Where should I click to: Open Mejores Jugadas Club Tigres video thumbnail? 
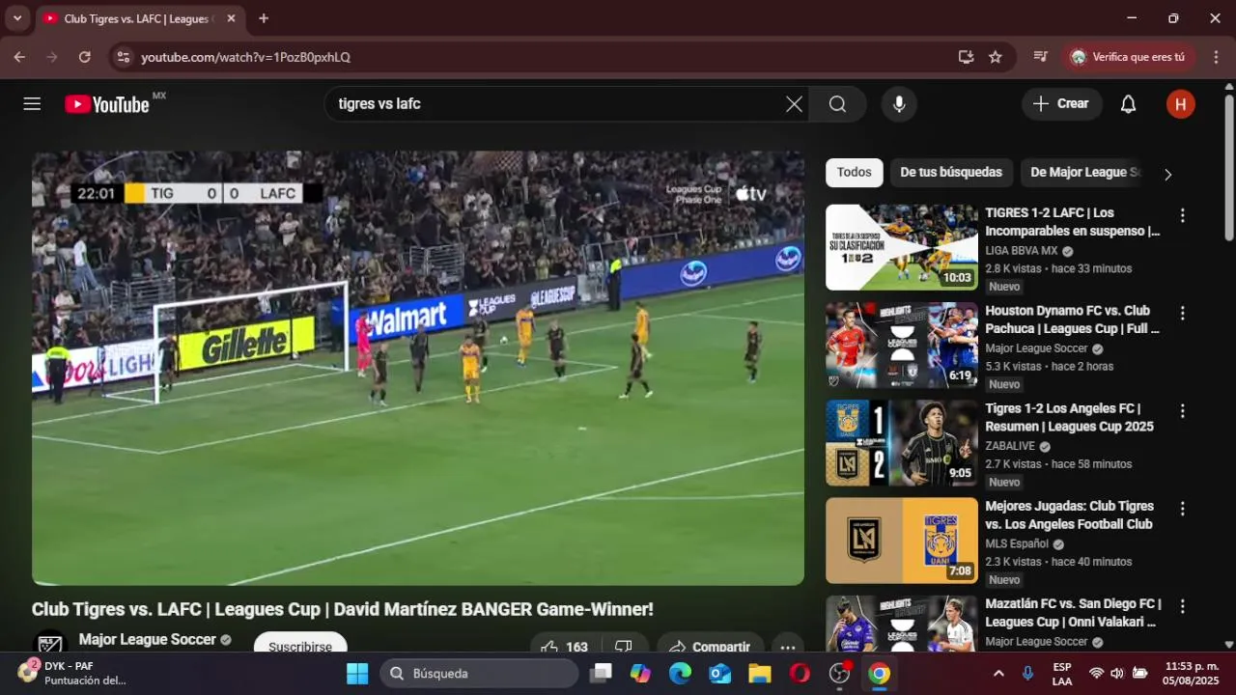point(902,541)
